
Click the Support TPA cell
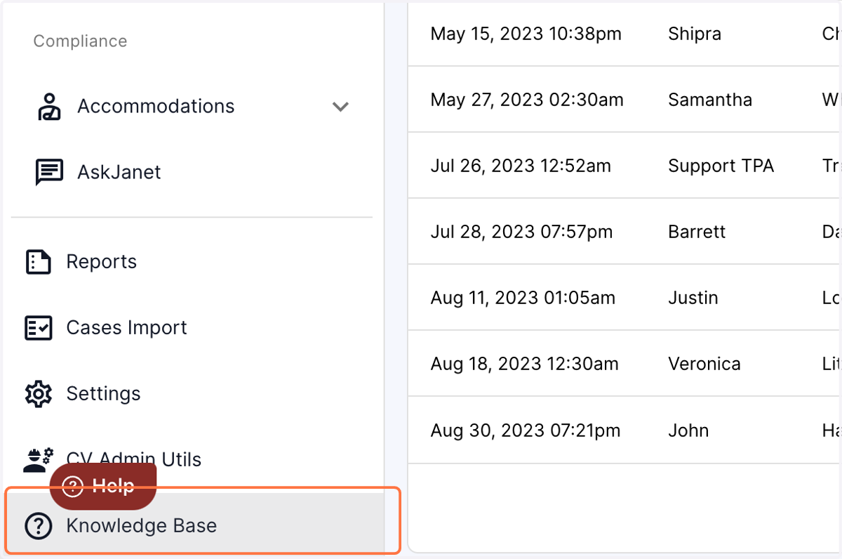click(721, 166)
